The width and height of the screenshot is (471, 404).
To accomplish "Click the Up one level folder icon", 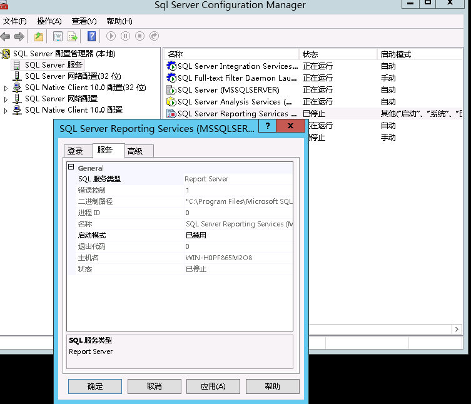I will pos(39,37).
